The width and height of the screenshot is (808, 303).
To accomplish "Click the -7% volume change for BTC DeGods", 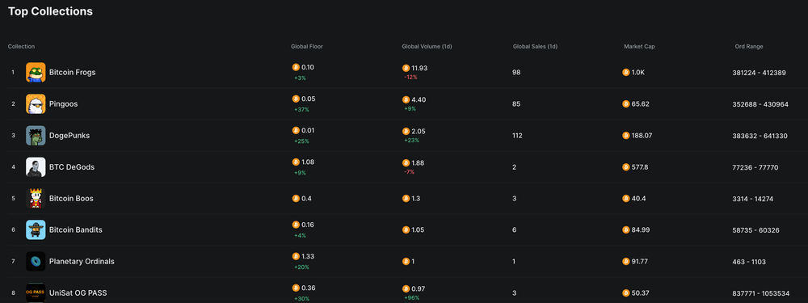I will point(409,171).
